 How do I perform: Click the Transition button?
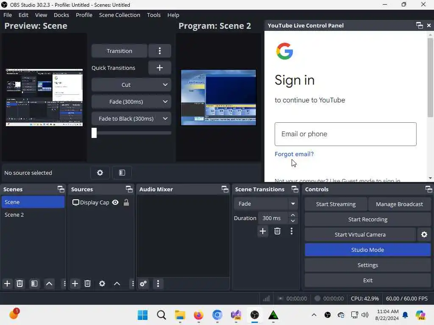pyautogui.click(x=119, y=51)
